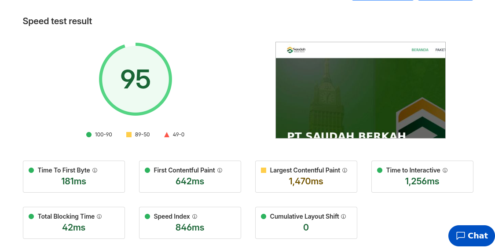Click the Cumulative Layout Shift value 0

click(x=306, y=227)
